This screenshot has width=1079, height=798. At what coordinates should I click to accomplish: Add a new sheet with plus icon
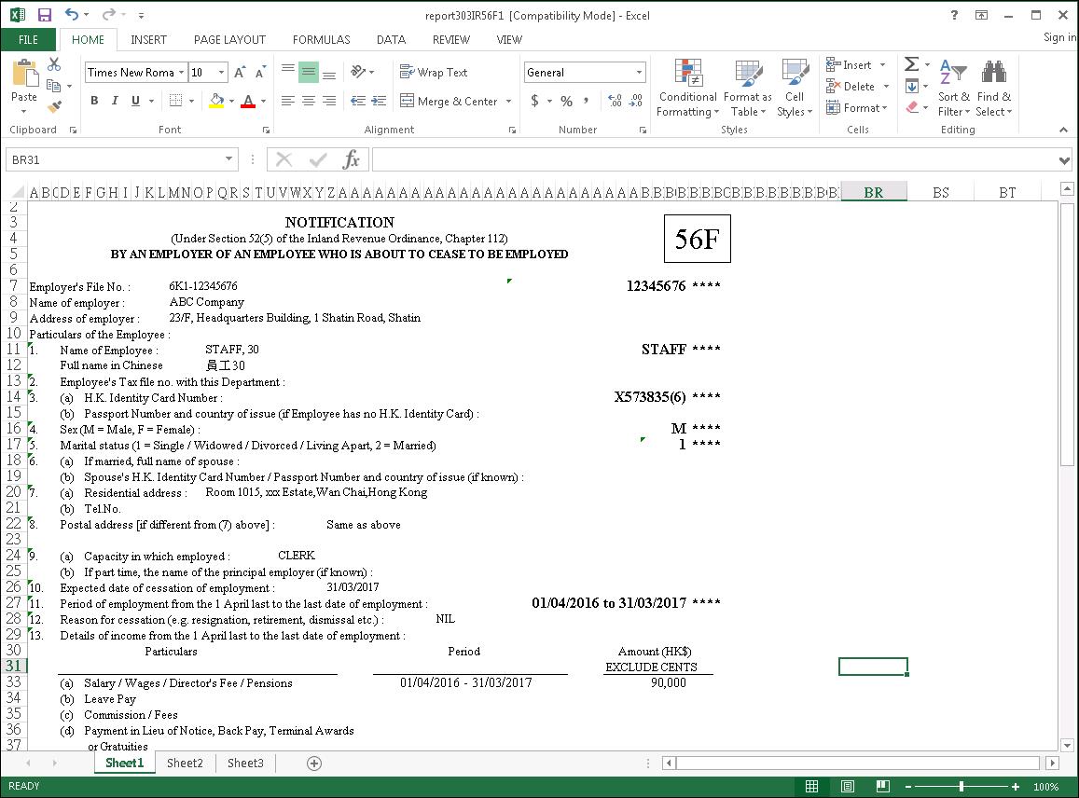(x=313, y=763)
